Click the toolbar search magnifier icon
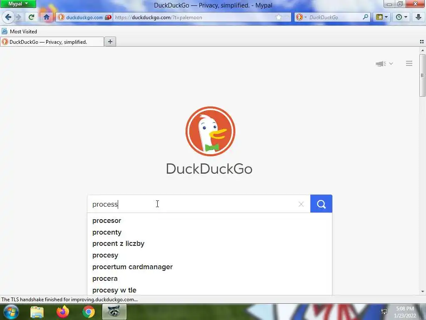The image size is (426, 320). 366,17
